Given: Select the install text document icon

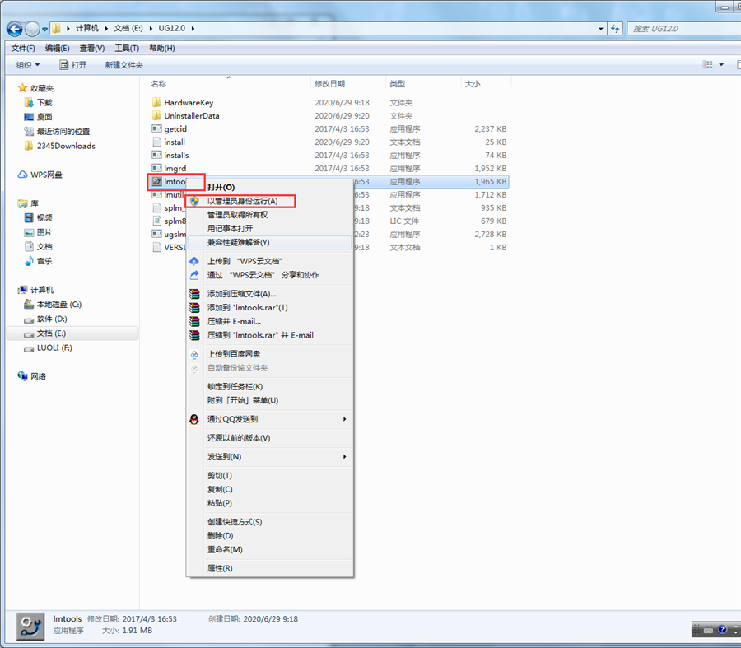Looking at the screenshot, I should [x=157, y=142].
